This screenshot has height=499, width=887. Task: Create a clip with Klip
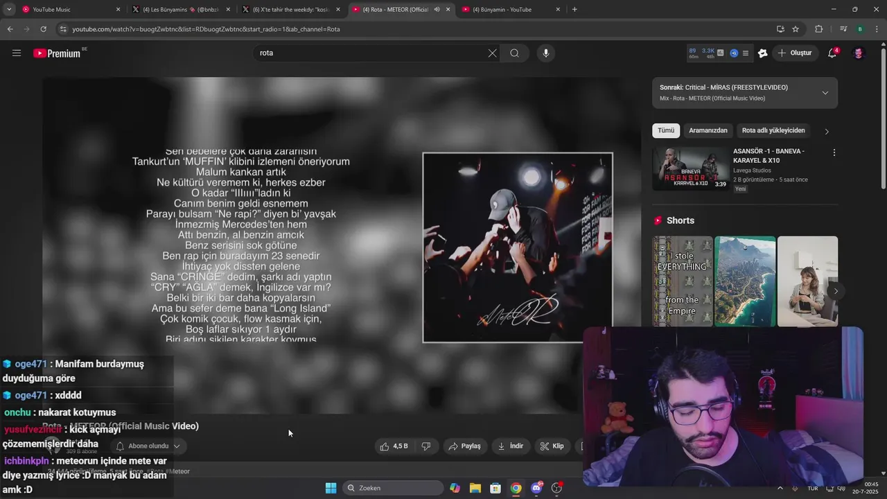tap(552, 446)
